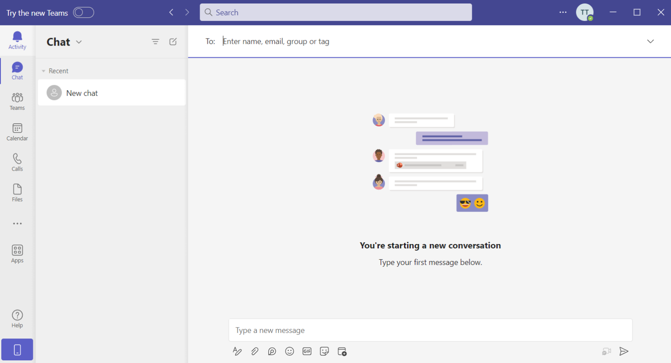The height and width of the screenshot is (363, 671).
Task: Open the GIF picker
Action: (307, 351)
